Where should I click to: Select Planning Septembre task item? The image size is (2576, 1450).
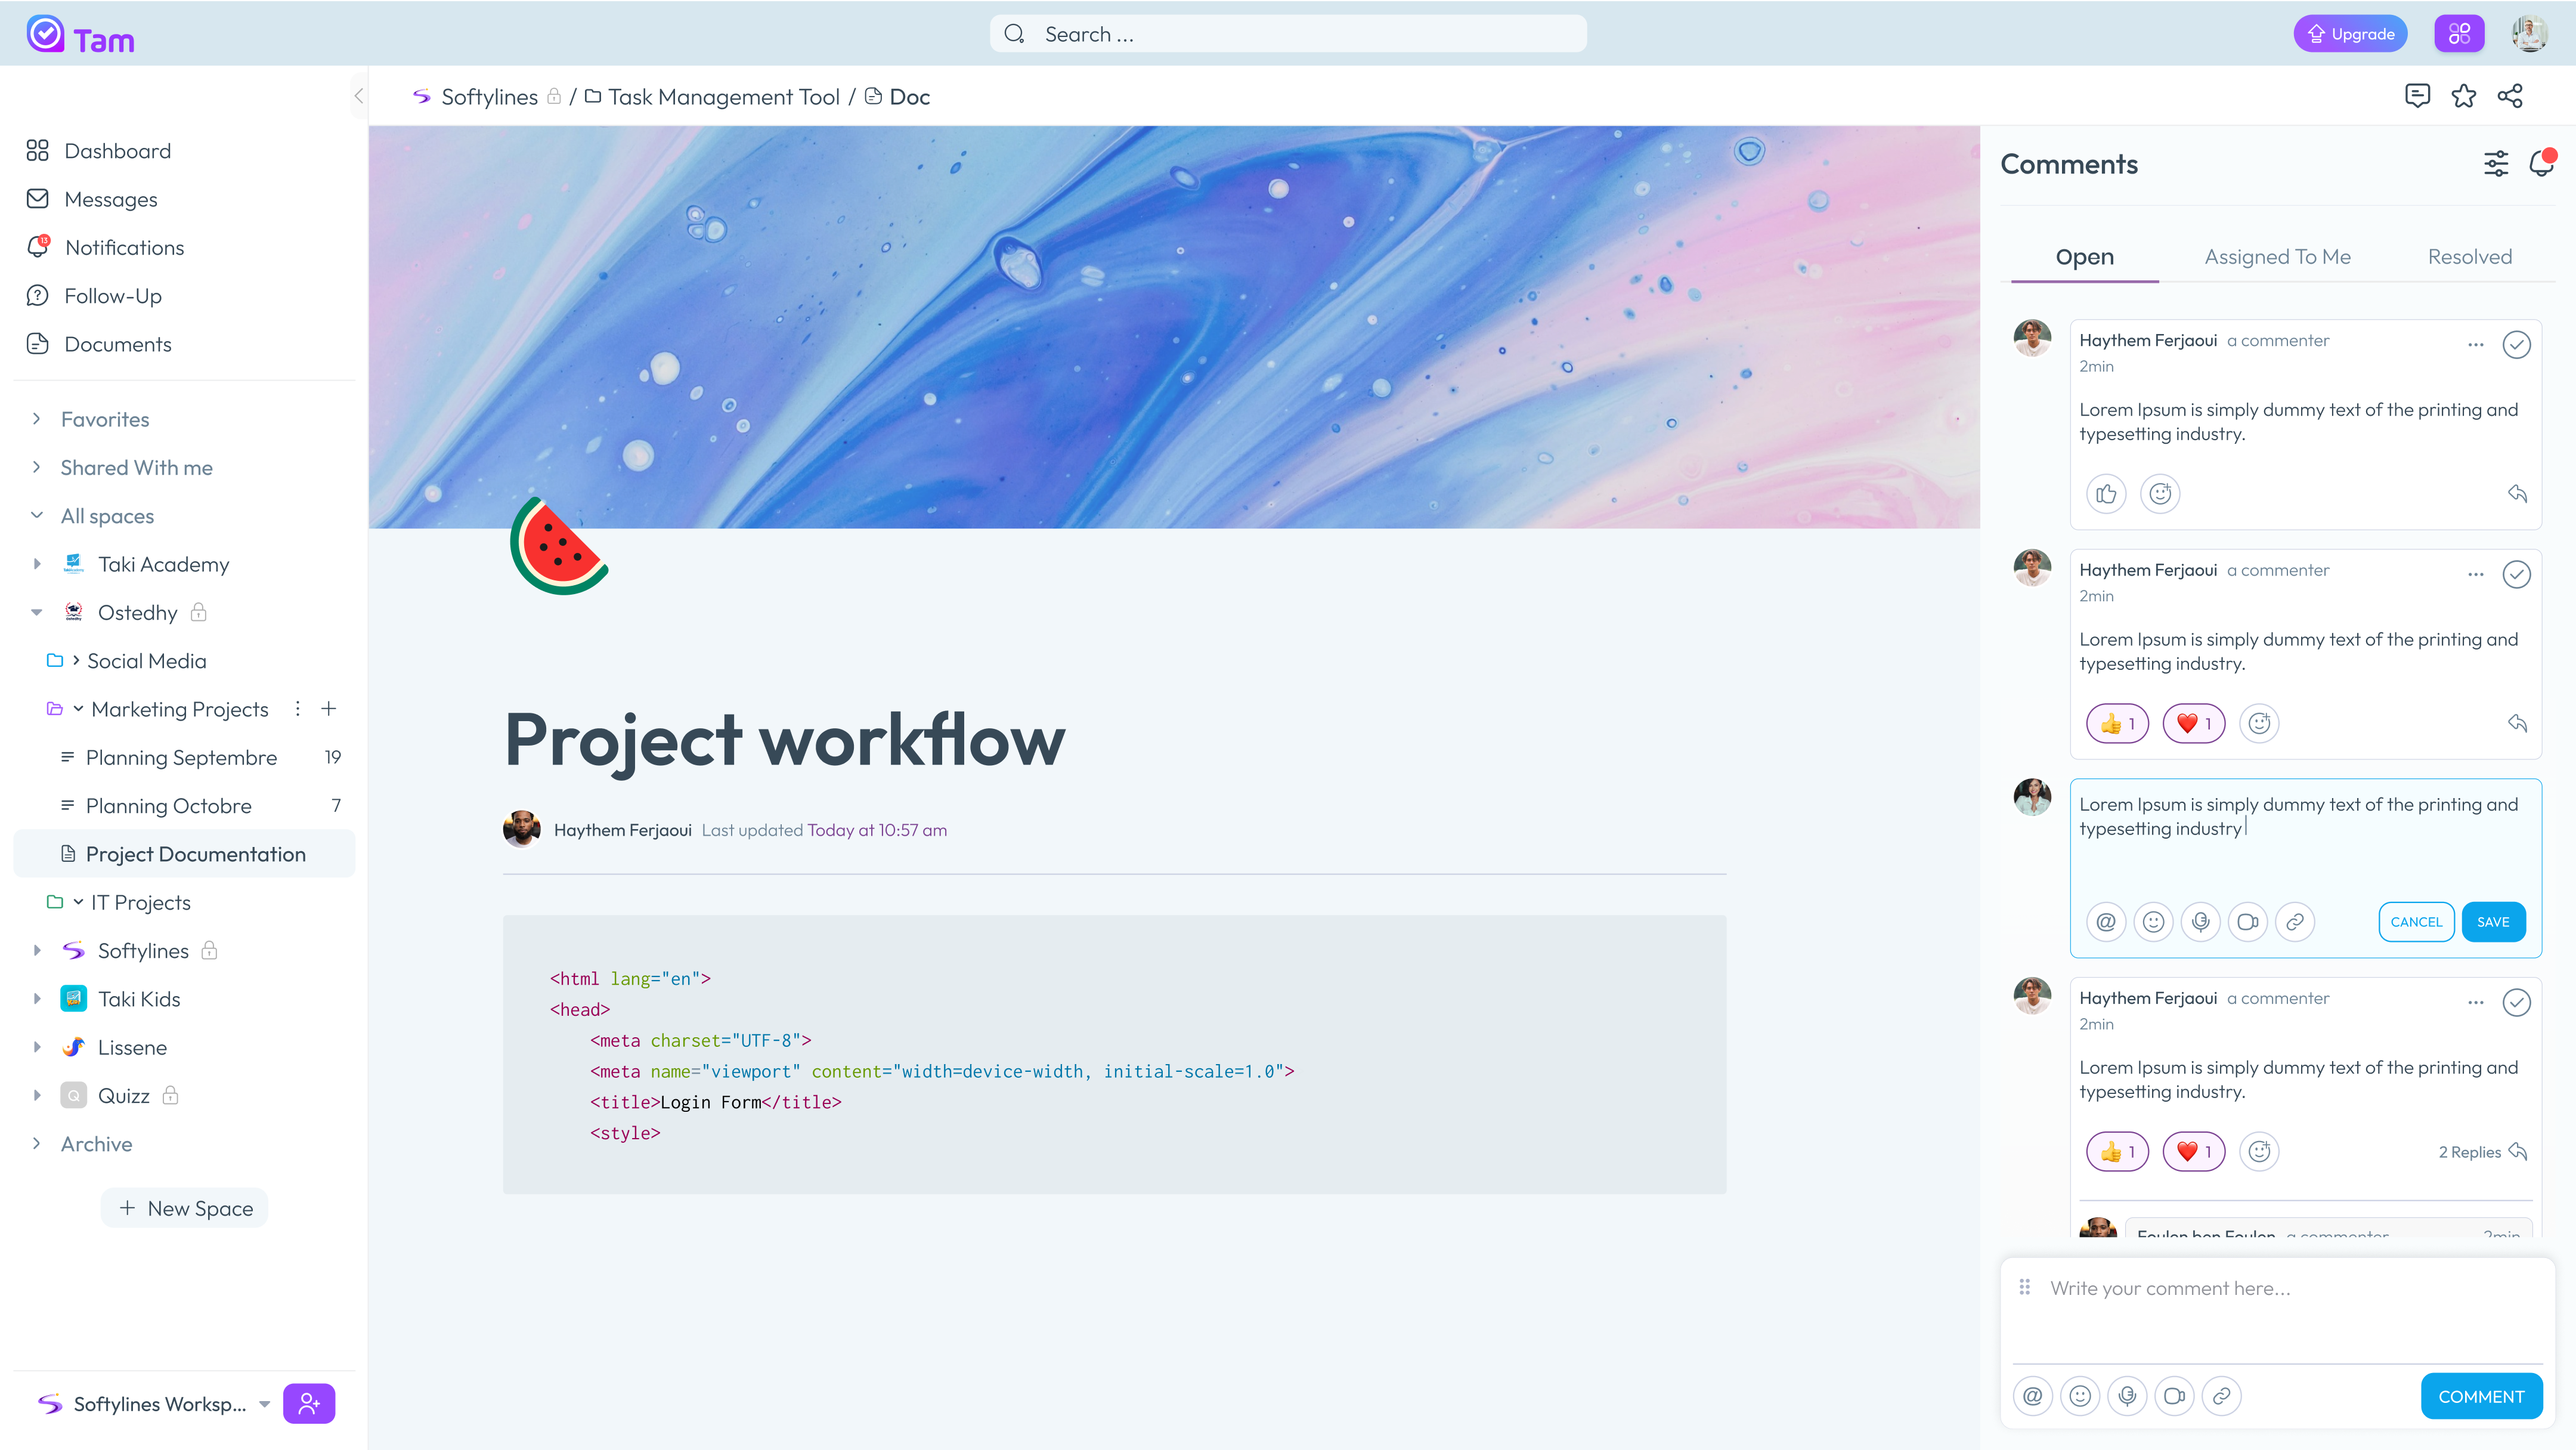tap(181, 758)
